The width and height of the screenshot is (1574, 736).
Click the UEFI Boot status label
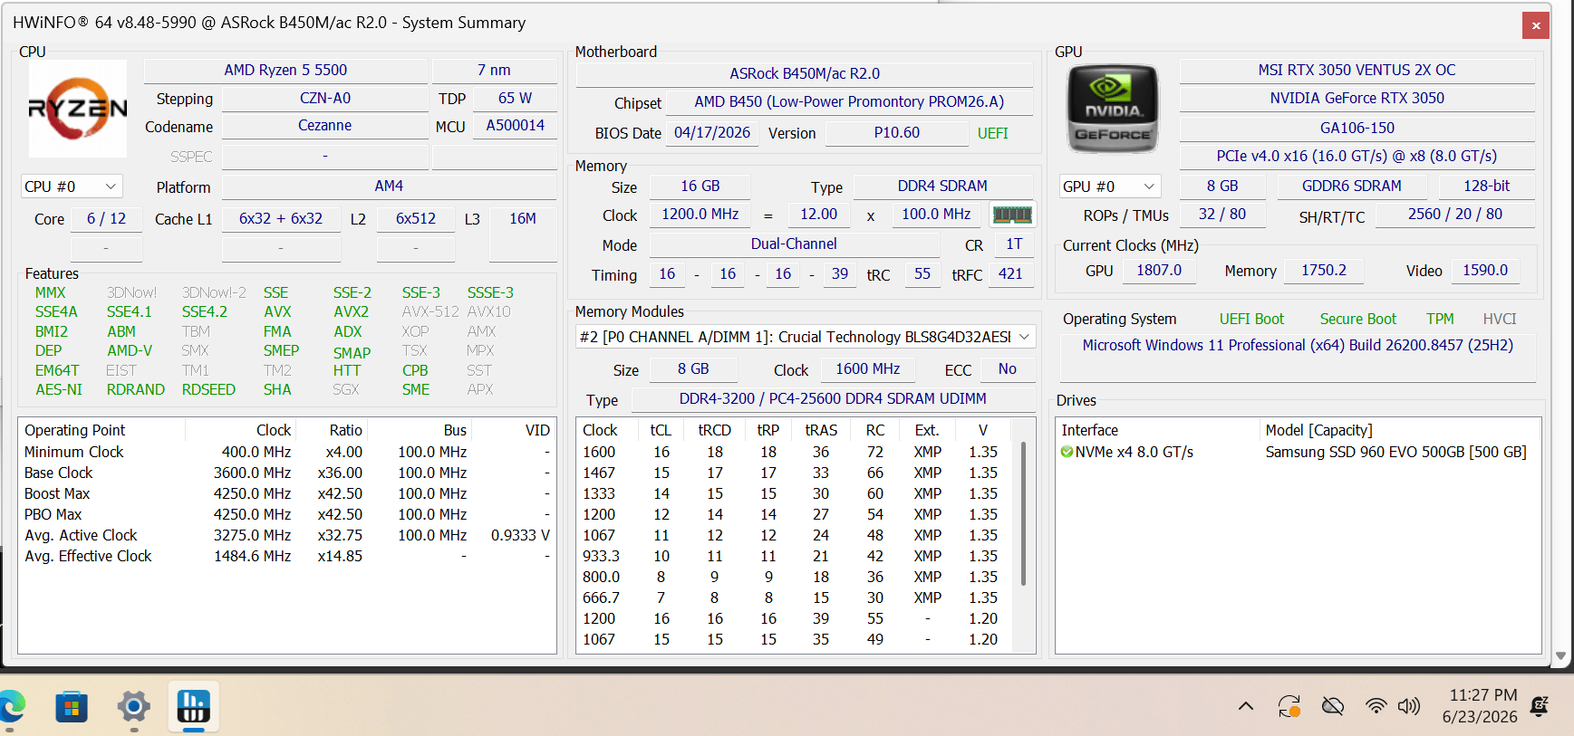(x=1251, y=319)
